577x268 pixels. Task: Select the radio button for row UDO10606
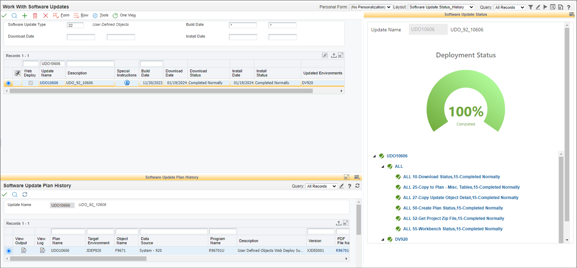click(x=8, y=83)
